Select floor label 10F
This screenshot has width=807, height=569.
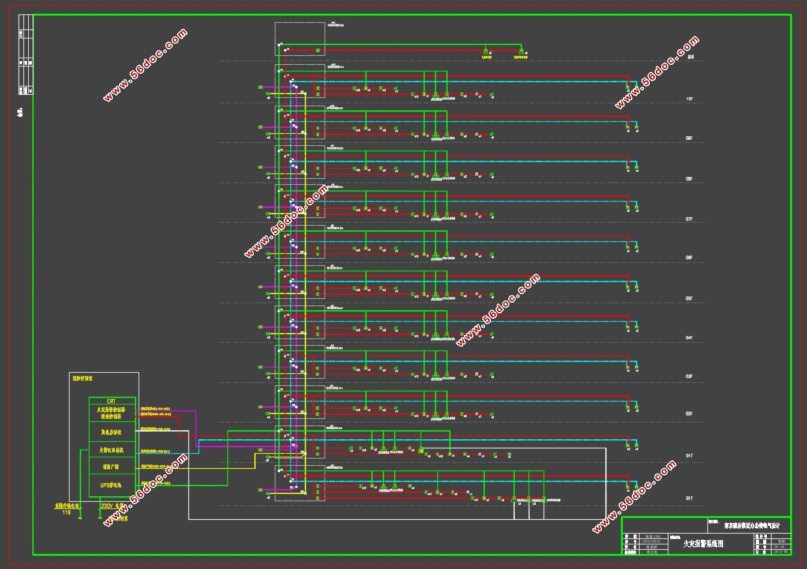point(689,98)
